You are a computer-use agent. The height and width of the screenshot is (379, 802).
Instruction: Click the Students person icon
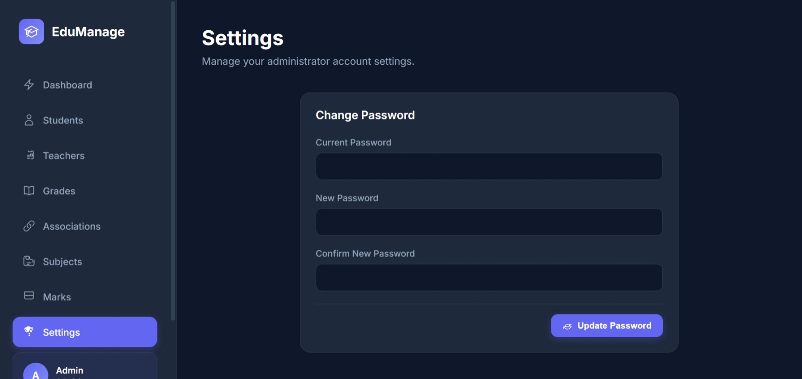click(x=29, y=120)
